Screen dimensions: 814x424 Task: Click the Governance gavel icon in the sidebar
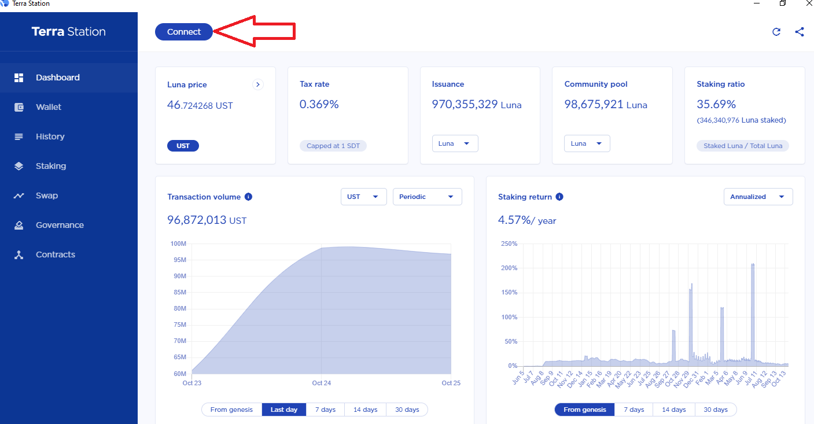click(x=19, y=225)
